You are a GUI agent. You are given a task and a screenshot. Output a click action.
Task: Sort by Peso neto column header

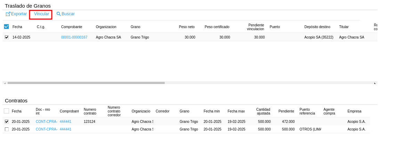[187, 27]
